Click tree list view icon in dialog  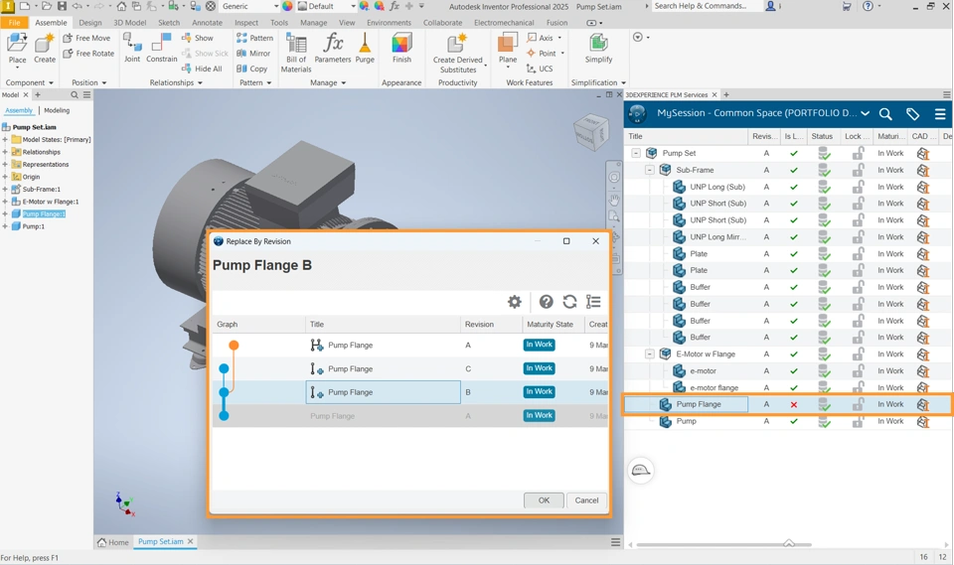tap(593, 302)
